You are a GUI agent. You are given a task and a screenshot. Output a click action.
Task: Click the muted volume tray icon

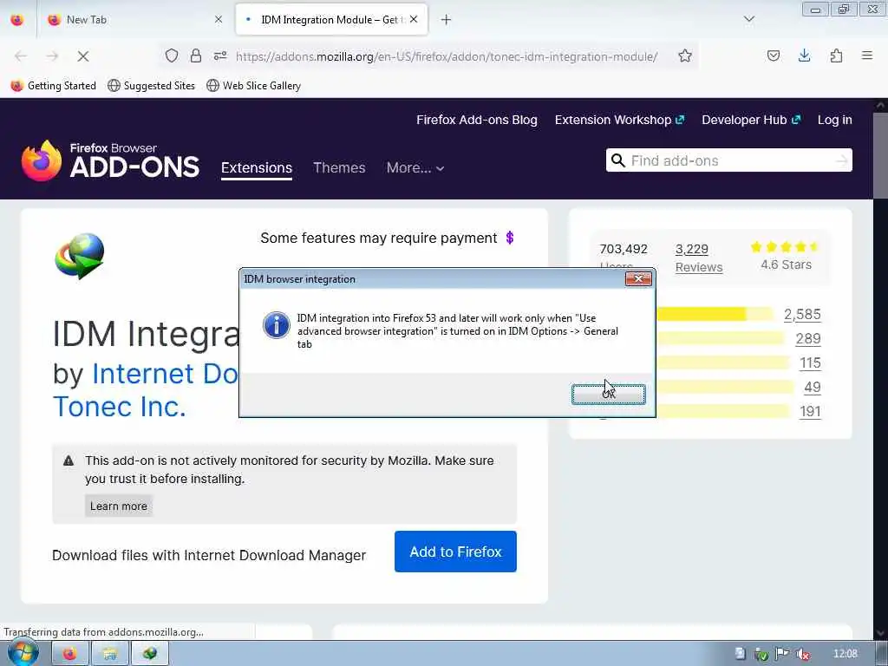coord(802,654)
